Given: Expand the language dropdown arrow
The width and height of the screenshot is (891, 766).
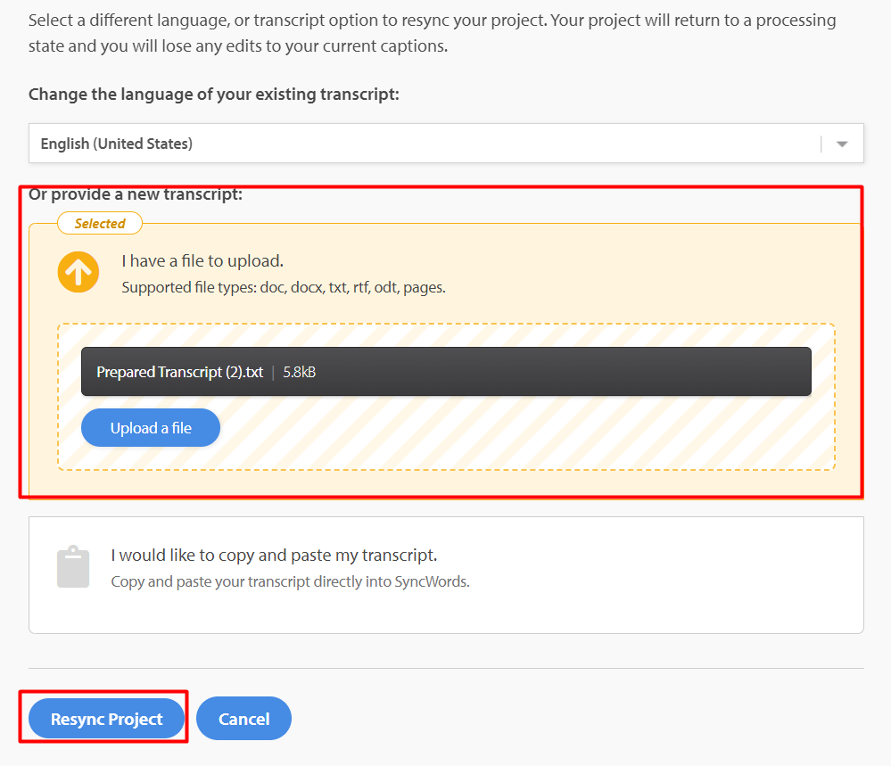Looking at the screenshot, I should pos(842,144).
